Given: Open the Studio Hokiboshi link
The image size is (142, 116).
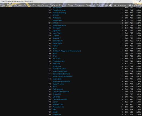Looking at the screenshot, I should [x=59, y=26].
